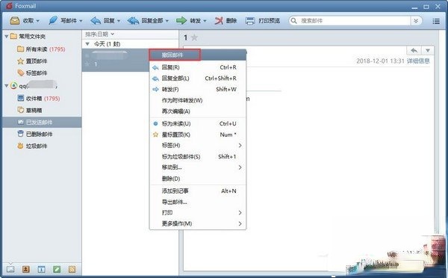
Task: Choose 标为未读(U) menu entry
Action: tap(198, 123)
